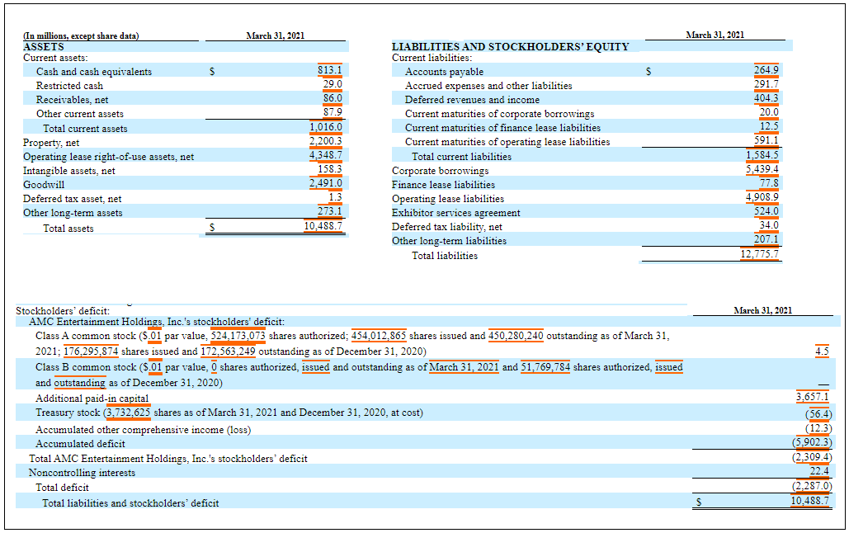Screen dimensions: 849x533
Task: Click the Goodwill value 2,491.0
Action: 326,184
